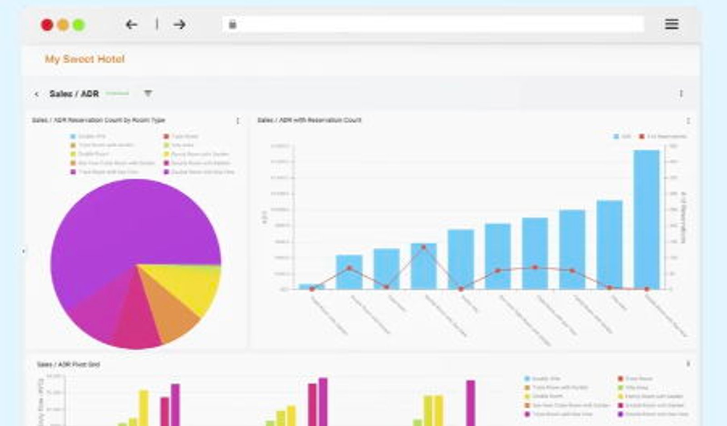This screenshot has height=426, width=727.
Task: Toggle Double Room with Sea View in pivot grid legend
Action: (x=653, y=414)
